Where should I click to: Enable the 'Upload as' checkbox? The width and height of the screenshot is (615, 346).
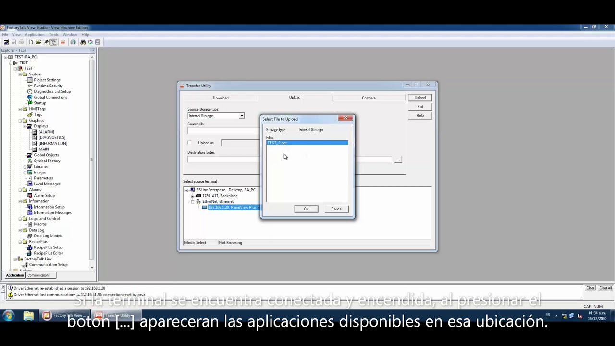pos(189,143)
